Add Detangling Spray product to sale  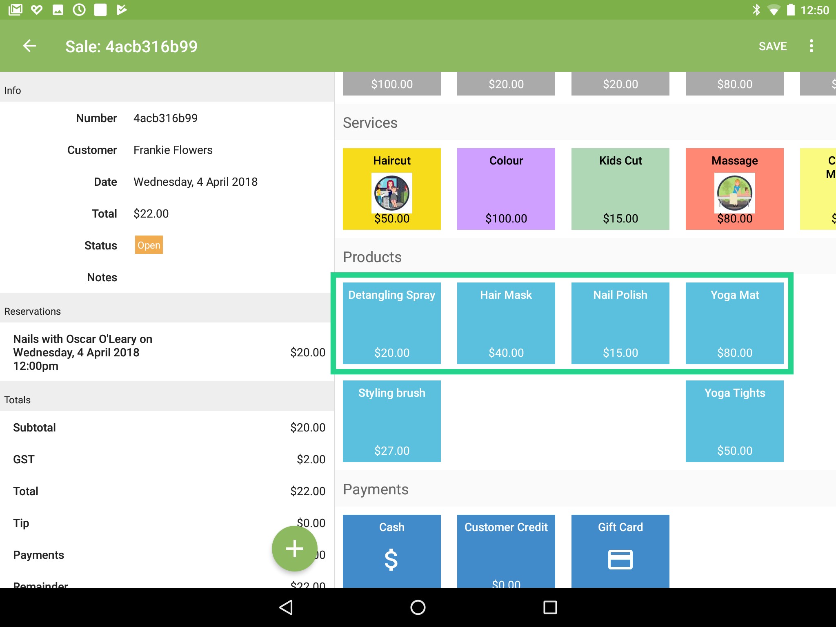(392, 323)
